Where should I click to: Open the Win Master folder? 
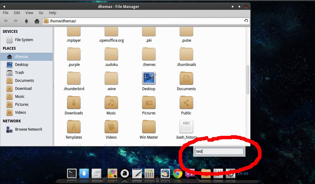[x=149, y=127]
